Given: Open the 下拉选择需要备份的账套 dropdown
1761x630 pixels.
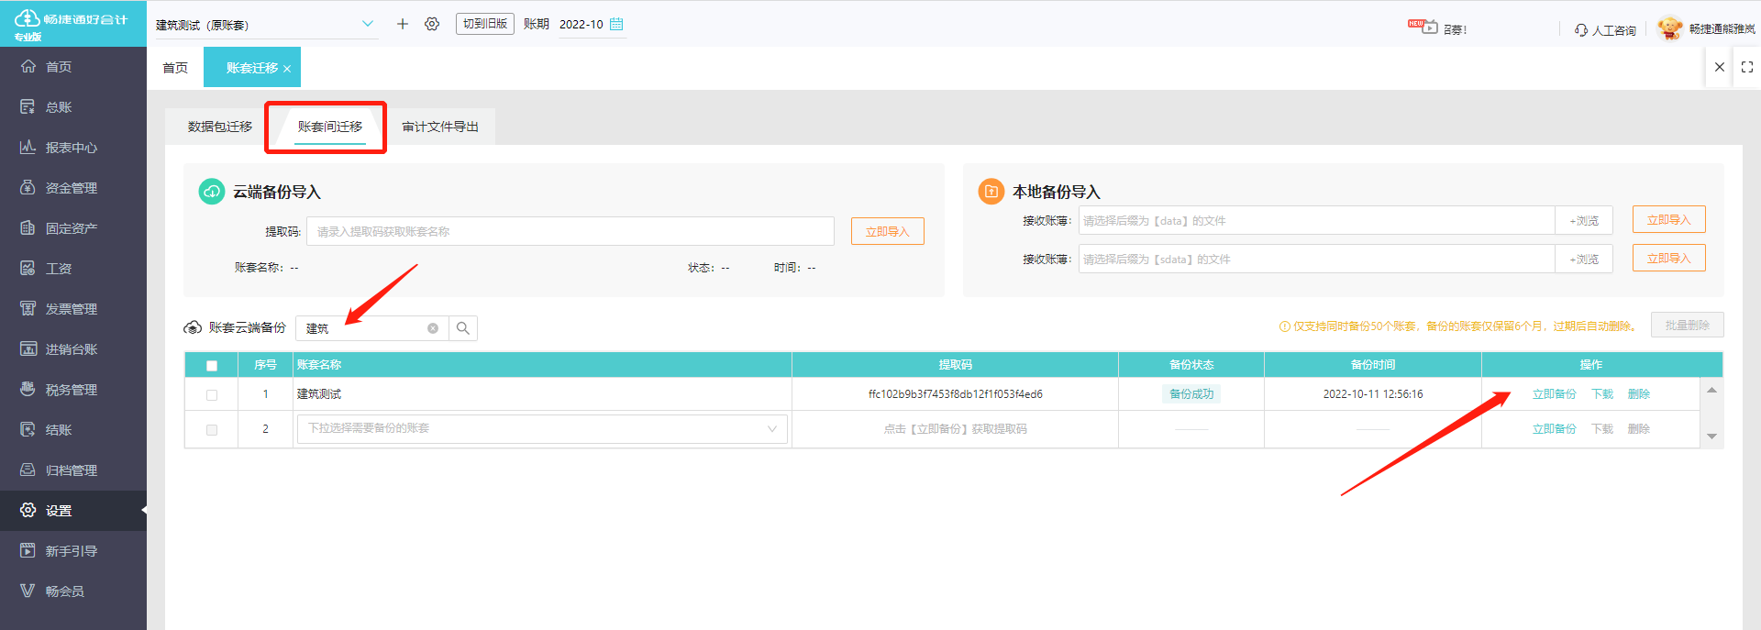Looking at the screenshot, I should click(541, 429).
